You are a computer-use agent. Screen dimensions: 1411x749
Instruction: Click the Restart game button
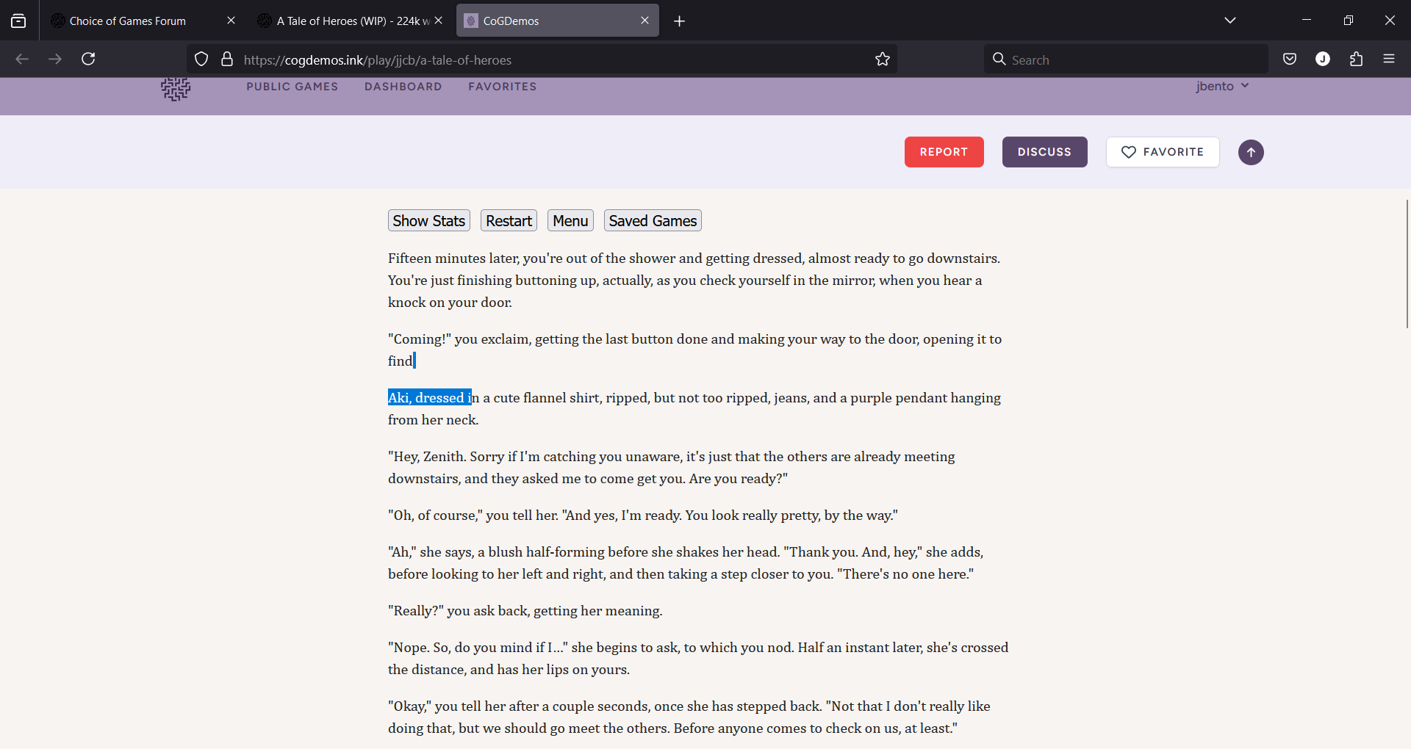pyautogui.click(x=509, y=220)
